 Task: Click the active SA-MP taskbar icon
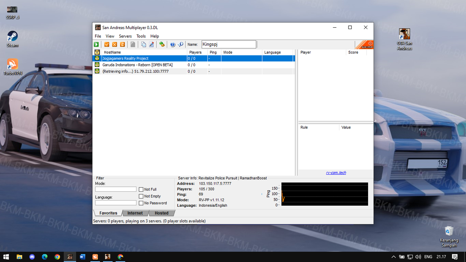70,257
